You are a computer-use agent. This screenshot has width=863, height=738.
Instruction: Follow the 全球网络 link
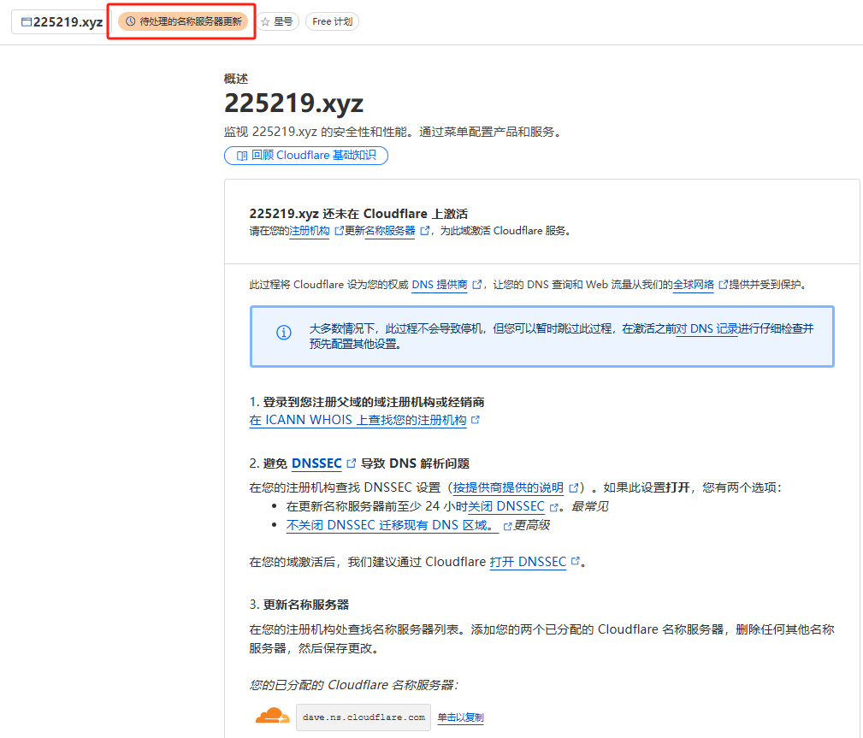click(x=693, y=285)
